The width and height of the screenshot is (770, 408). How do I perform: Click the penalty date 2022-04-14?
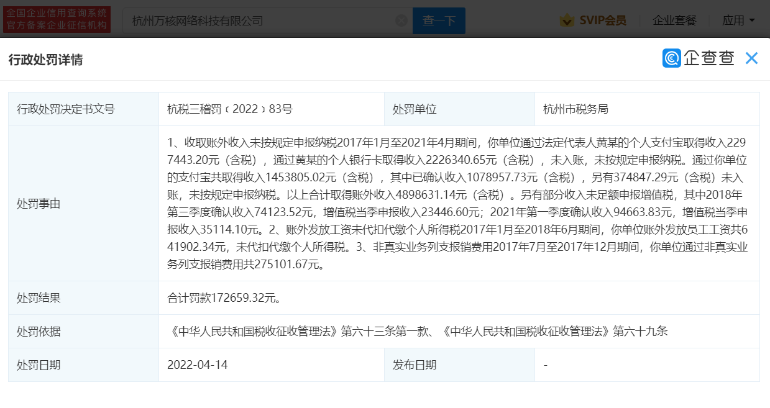tap(197, 365)
